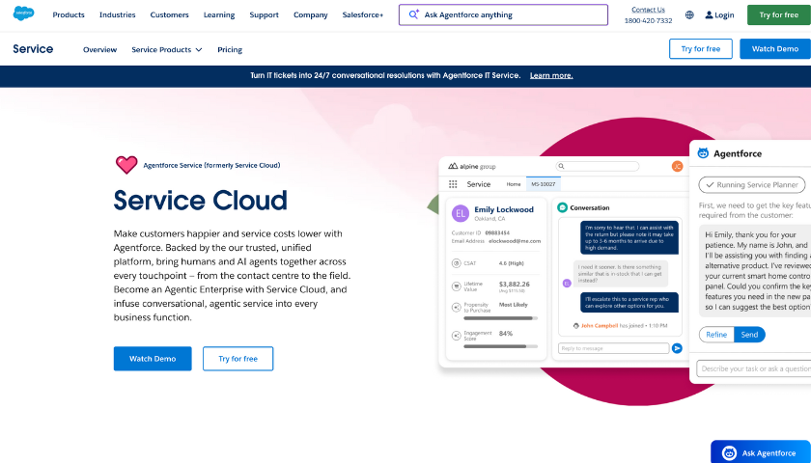Image resolution: width=811 pixels, height=463 pixels.
Task: Click the Agentforce search sparkle icon
Action: pos(414,14)
